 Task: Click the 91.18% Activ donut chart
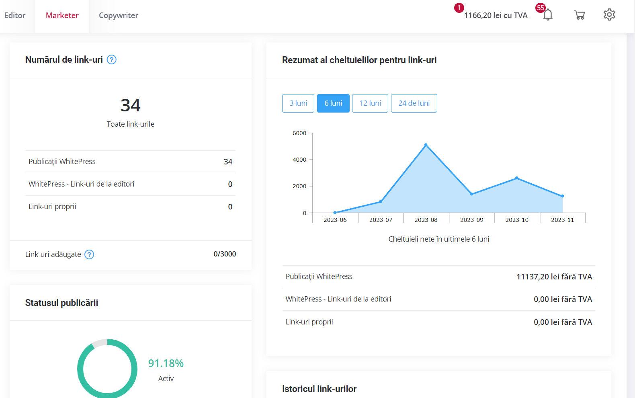107,369
